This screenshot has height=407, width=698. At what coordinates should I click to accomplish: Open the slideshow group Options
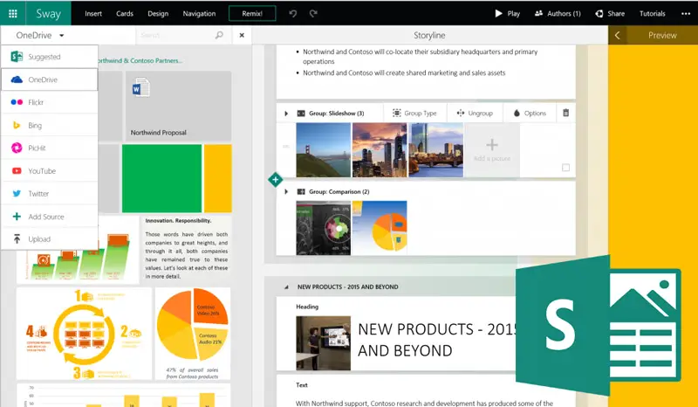coord(530,114)
